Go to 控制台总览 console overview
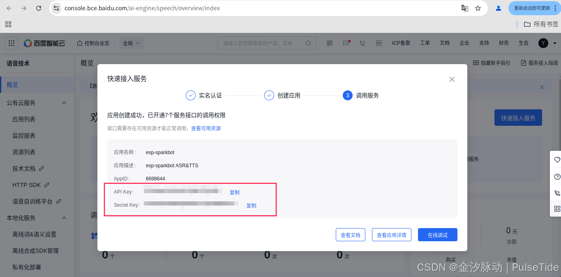 [93, 43]
